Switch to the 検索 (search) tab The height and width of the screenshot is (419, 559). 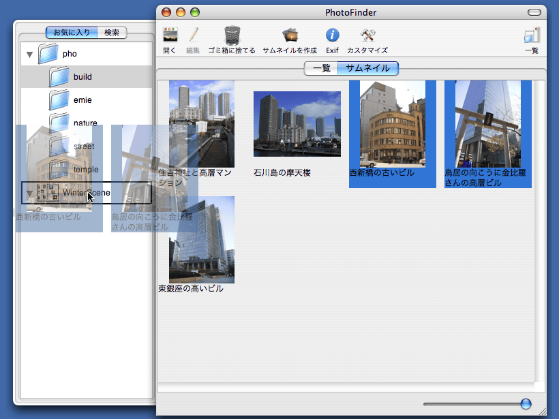[112, 33]
